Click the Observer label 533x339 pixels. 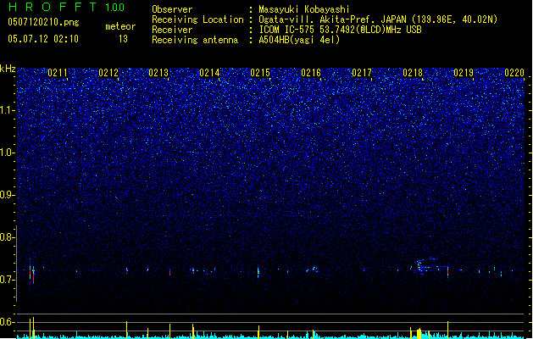click(172, 9)
